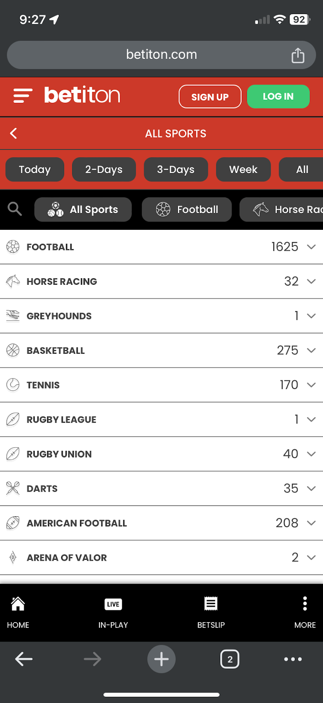Screen dimensions: 323x703
Task: Choose the 3-Days filter tab
Action: coord(176,170)
